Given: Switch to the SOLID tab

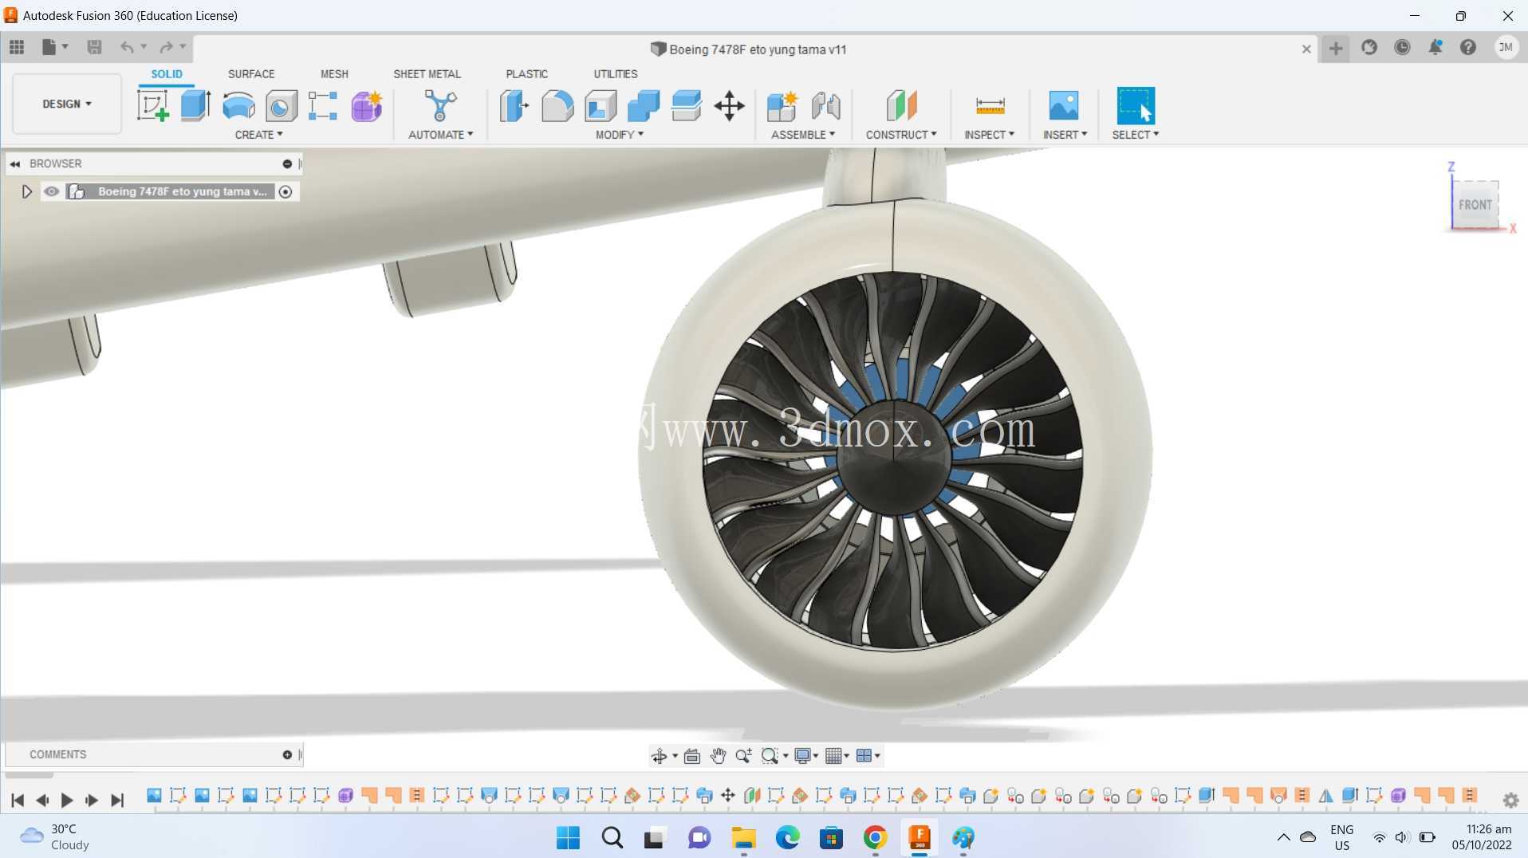Looking at the screenshot, I should click(167, 74).
